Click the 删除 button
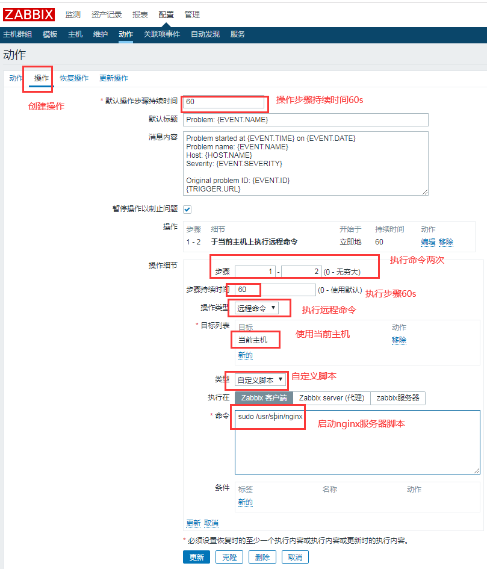This screenshot has height=569, width=487. [262, 557]
